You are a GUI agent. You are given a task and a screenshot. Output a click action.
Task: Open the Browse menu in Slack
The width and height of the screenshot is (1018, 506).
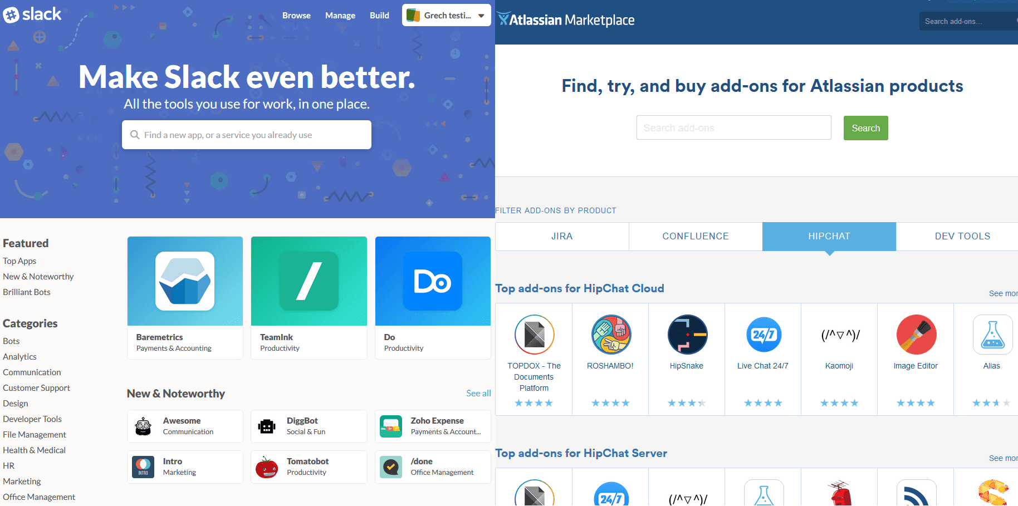296,16
